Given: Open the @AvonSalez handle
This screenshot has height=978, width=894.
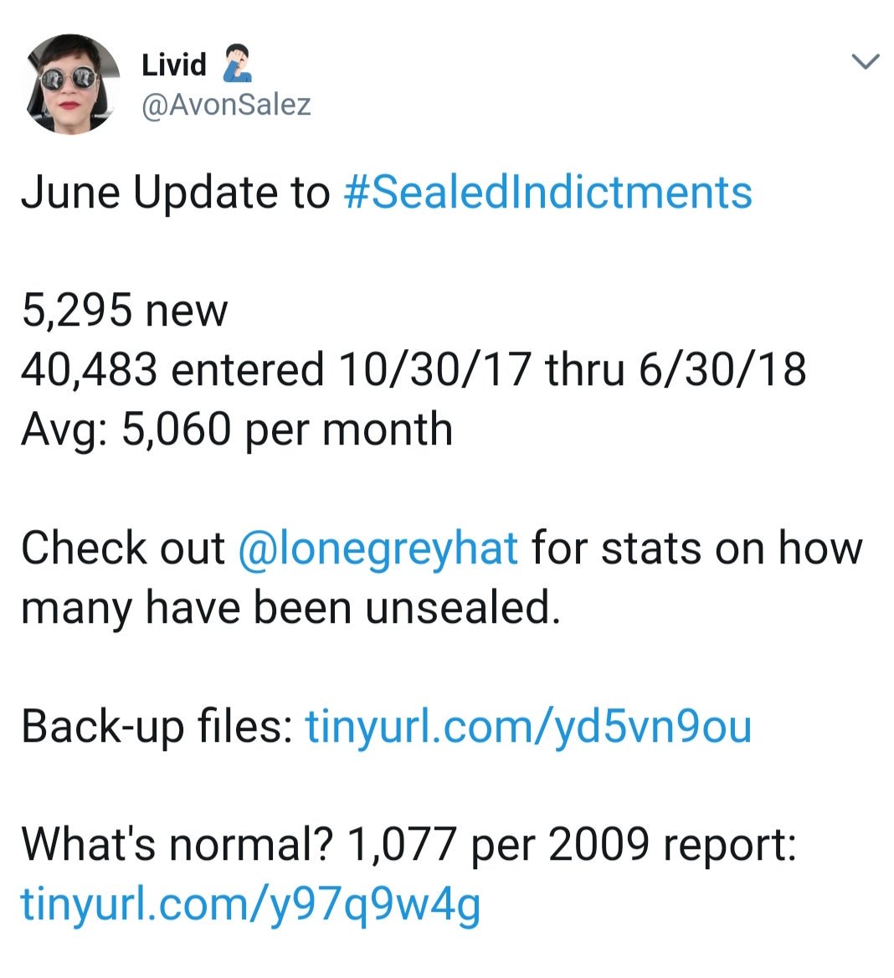Looking at the screenshot, I should pos(226,105).
